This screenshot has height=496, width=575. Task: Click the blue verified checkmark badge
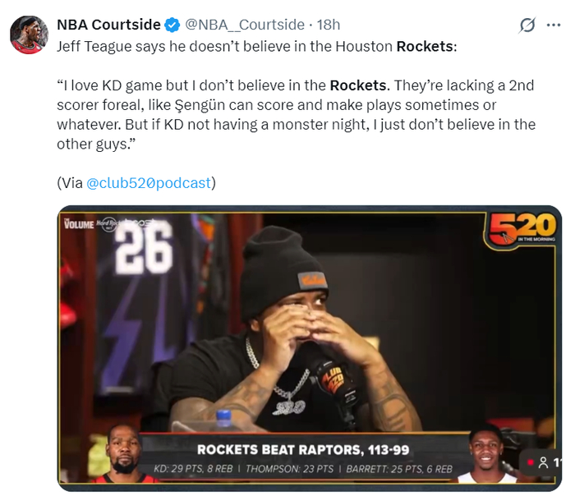[172, 25]
